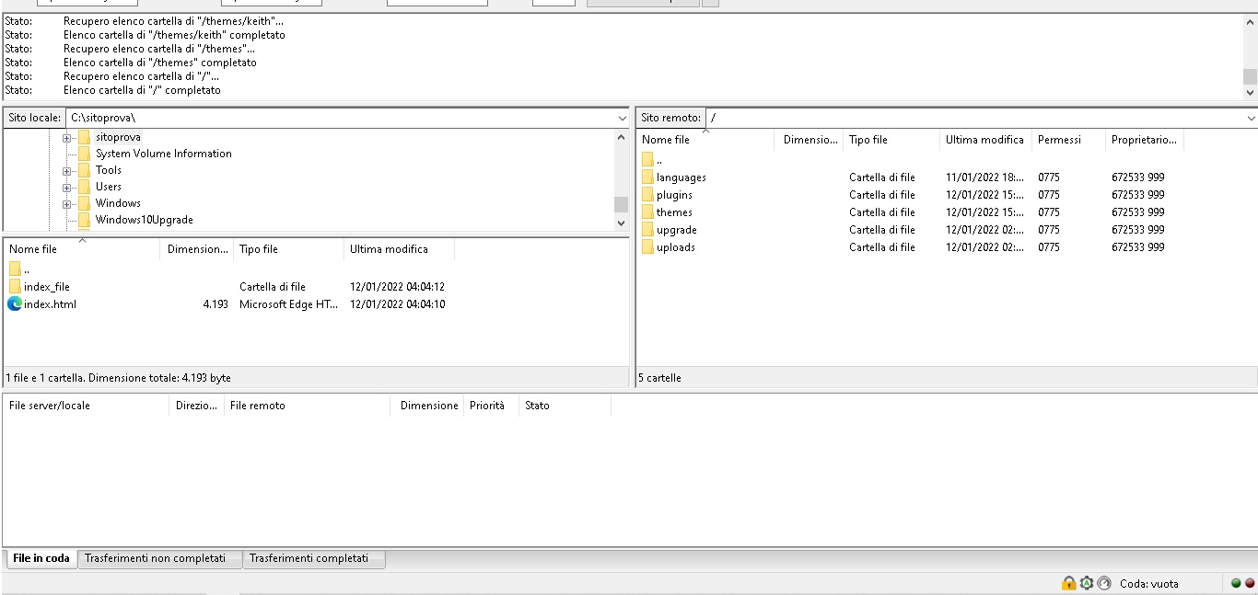Click the speed limits gauge icon
Image resolution: width=1258 pixels, height=595 pixels.
pos(1104,583)
